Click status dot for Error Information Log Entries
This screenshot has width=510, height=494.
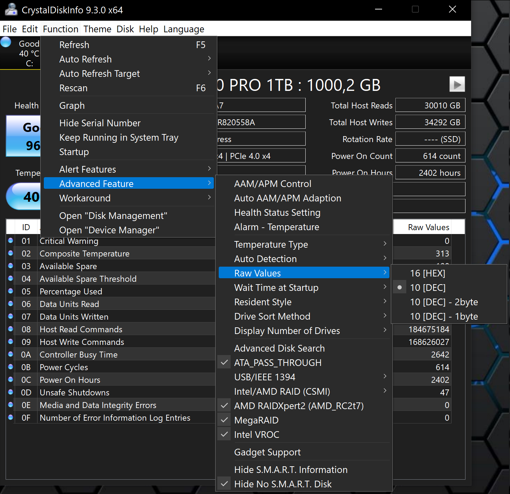11,417
